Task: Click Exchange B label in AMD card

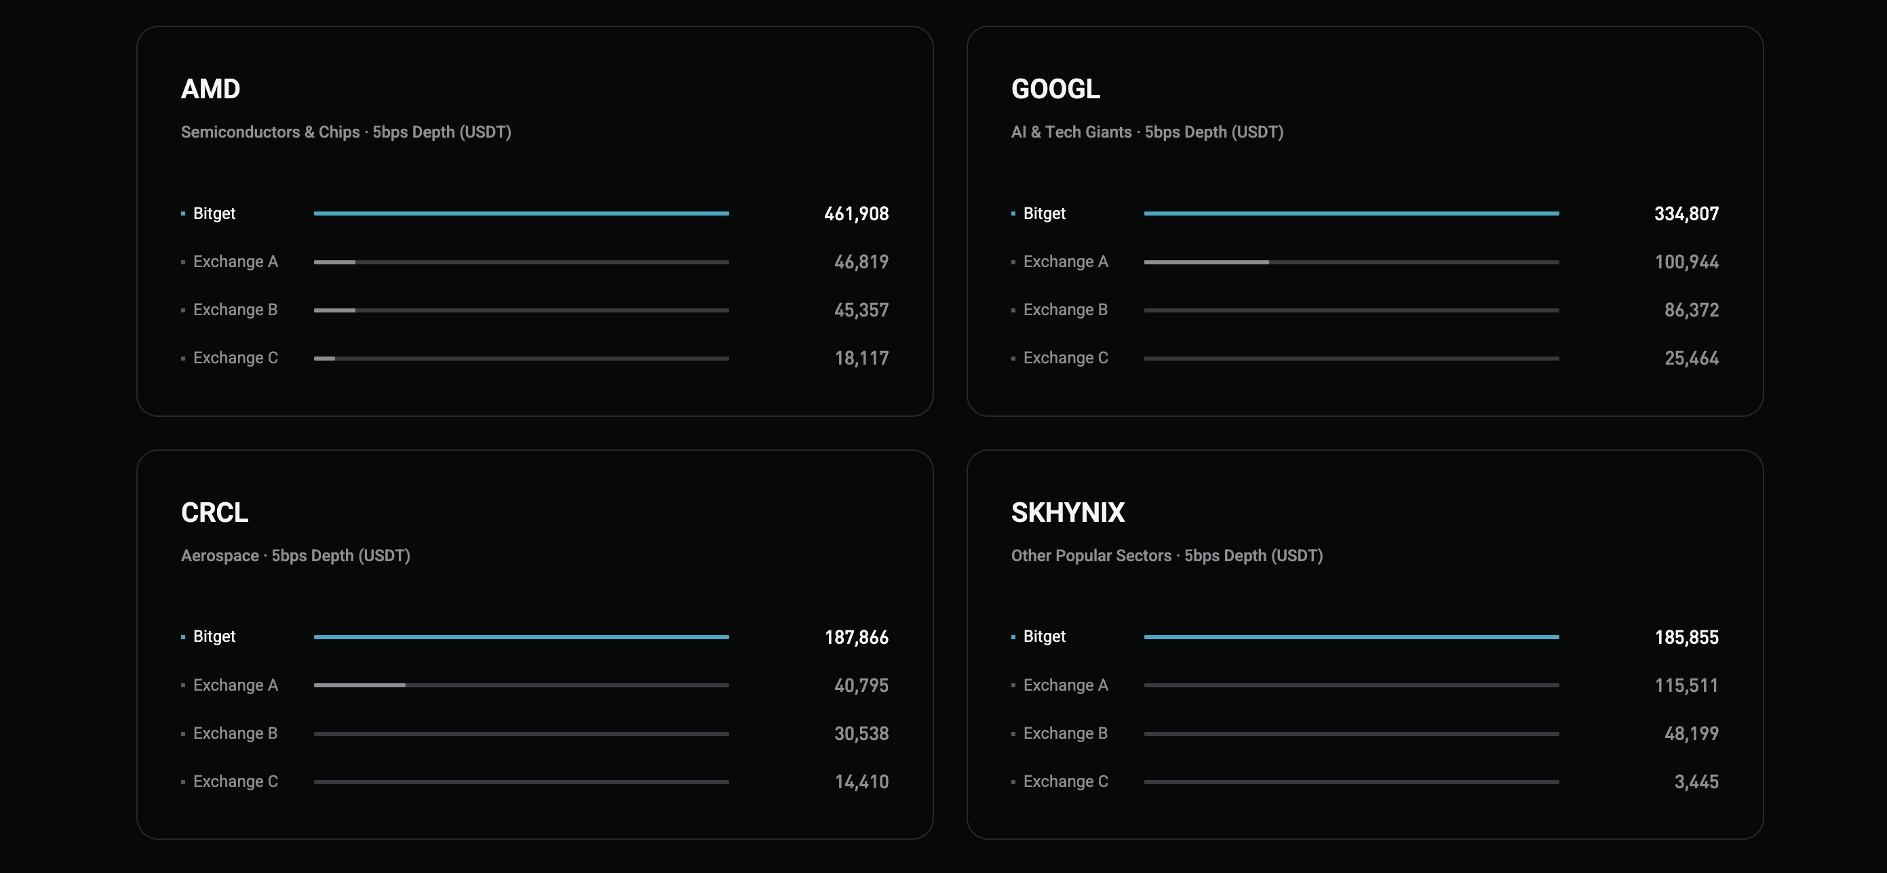Action: [x=235, y=310]
